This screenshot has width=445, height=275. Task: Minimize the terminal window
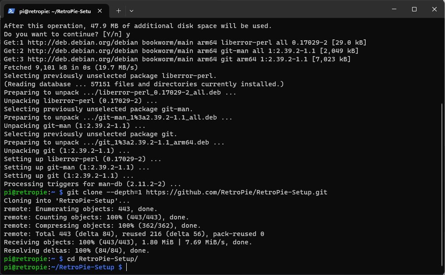394,10
